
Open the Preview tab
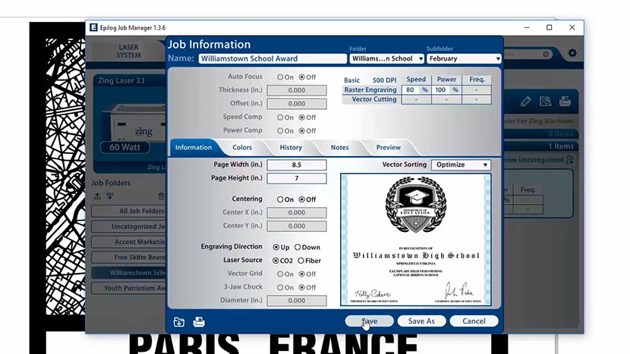(388, 148)
